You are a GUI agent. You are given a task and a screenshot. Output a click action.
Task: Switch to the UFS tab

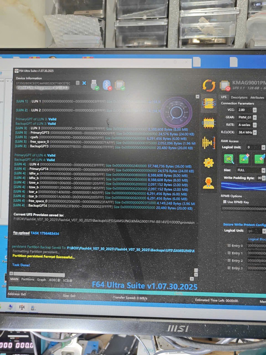pyautogui.click(x=223, y=97)
